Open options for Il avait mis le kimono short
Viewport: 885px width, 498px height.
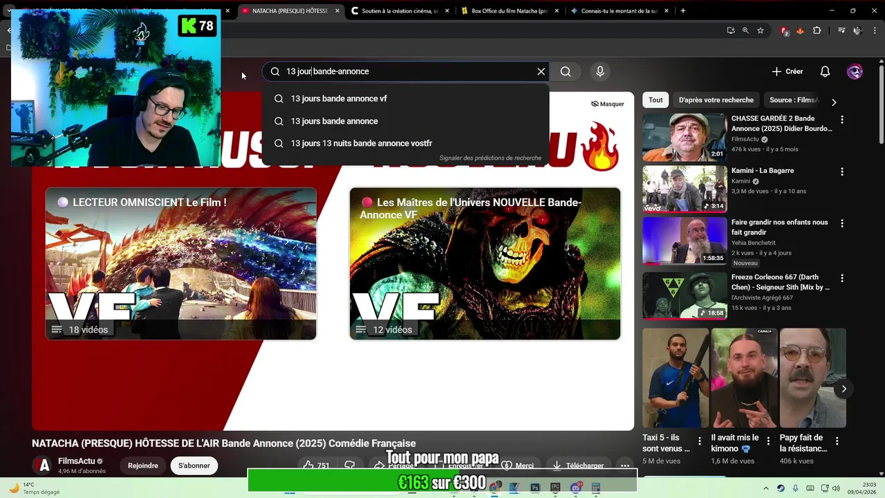click(x=768, y=441)
